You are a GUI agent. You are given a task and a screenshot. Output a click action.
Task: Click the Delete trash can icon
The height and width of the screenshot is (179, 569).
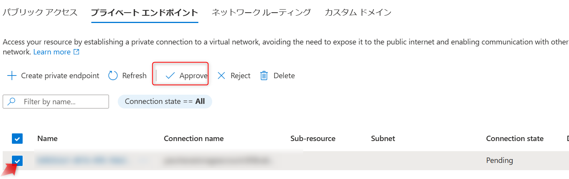(264, 76)
